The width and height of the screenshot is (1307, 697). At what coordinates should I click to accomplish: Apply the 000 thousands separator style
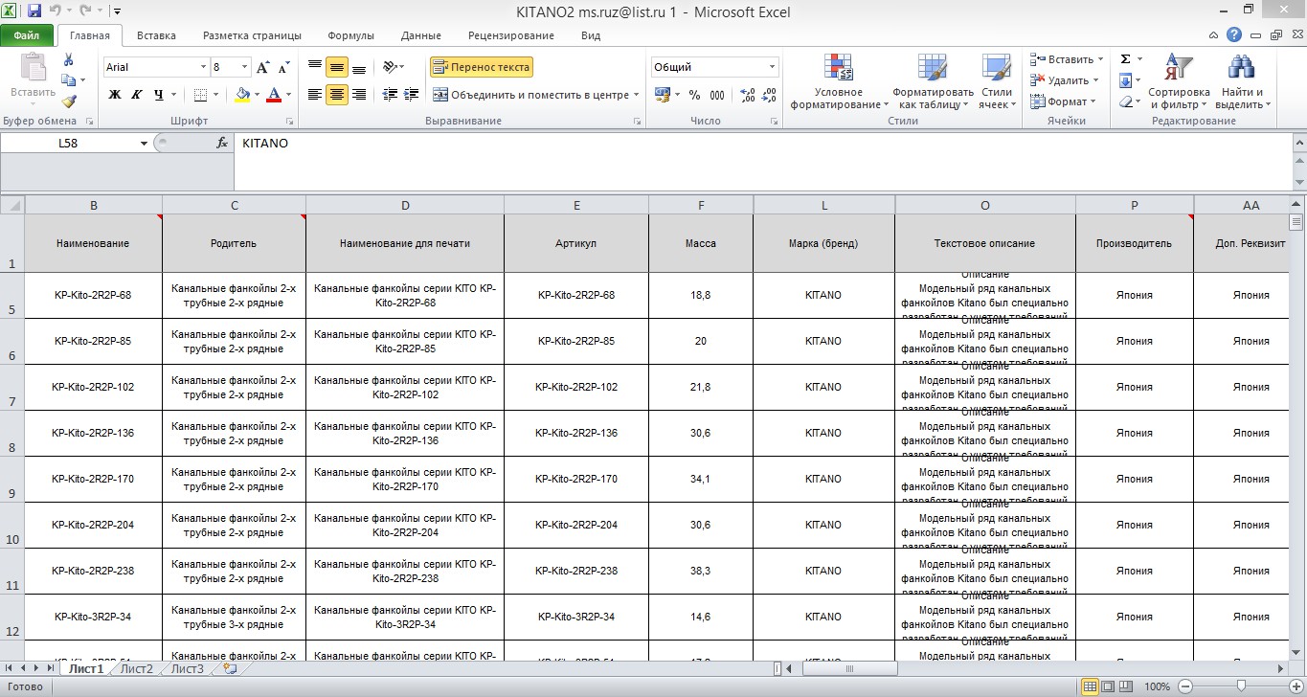tap(717, 95)
